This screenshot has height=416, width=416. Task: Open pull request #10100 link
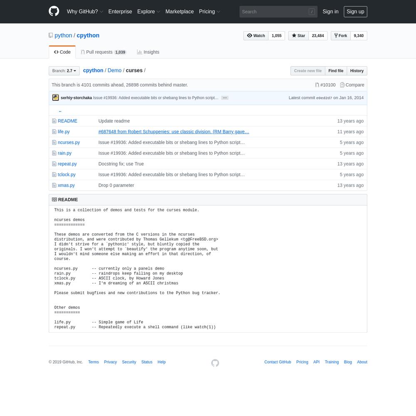pyautogui.click(x=325, y=85)
